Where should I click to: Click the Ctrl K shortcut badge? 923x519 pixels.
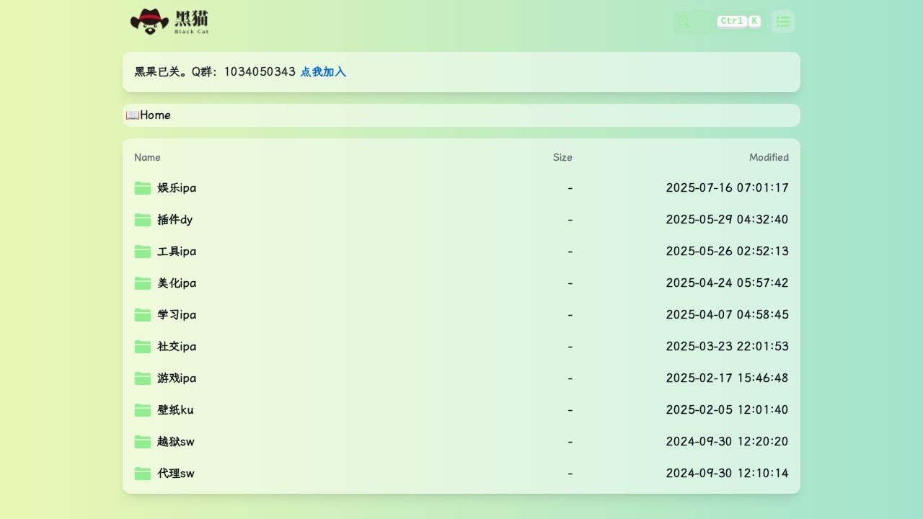tap(738, 22)
